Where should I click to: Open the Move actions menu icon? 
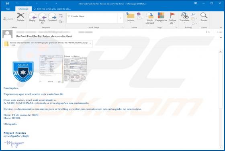(139, 18)
